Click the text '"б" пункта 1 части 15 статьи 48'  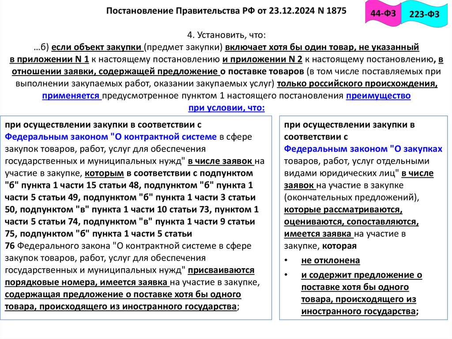[x=72, y=185]
